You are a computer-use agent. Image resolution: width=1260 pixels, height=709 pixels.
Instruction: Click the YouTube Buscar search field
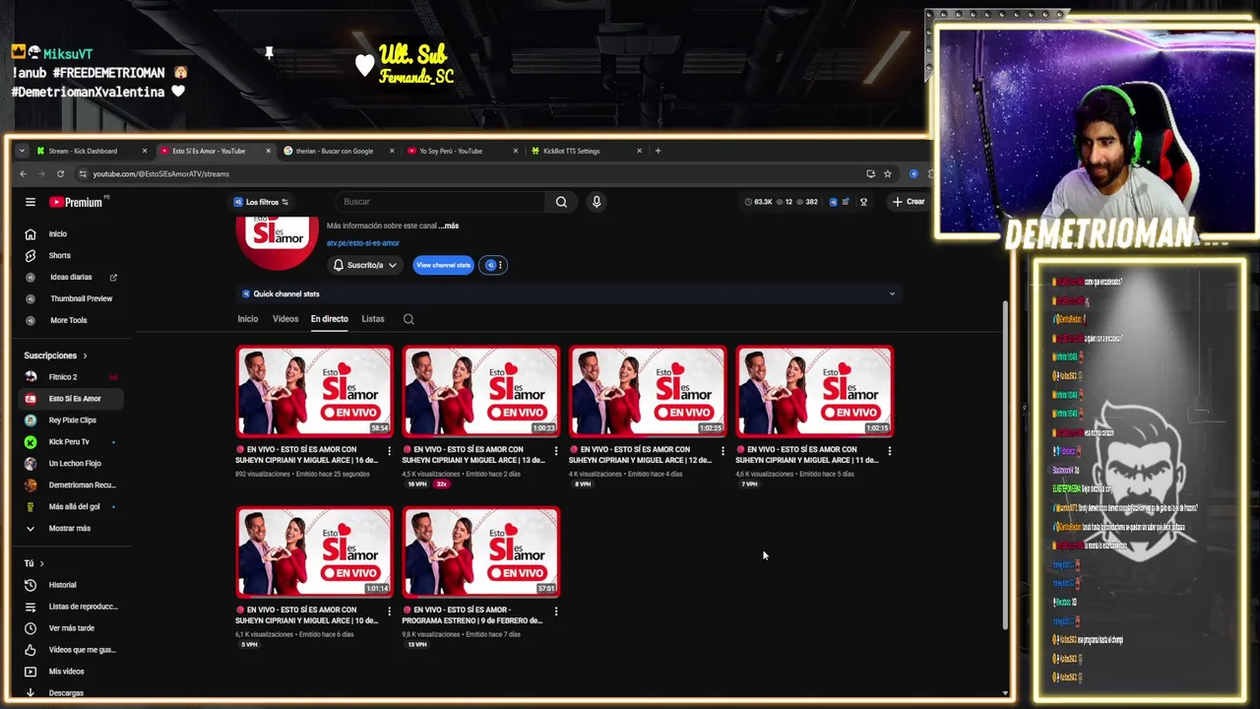point(442,202)
